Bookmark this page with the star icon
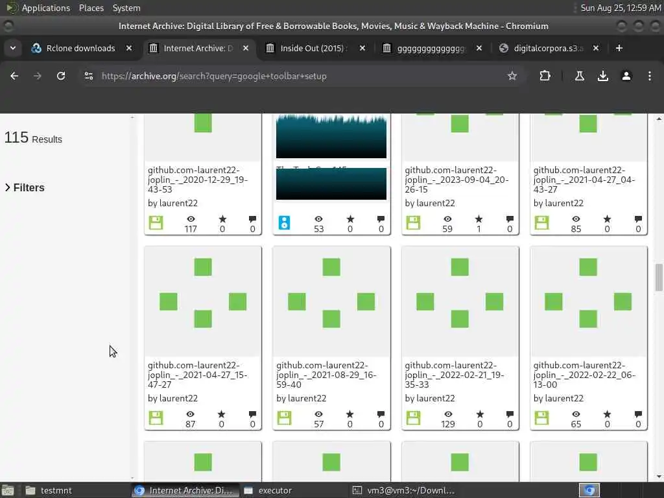The image size is (664, 498). tap(512, 77)
